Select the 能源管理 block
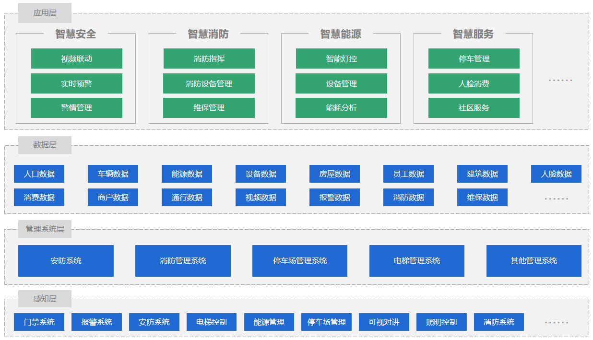This screenshot has width=593, height=340. (269, 322)
